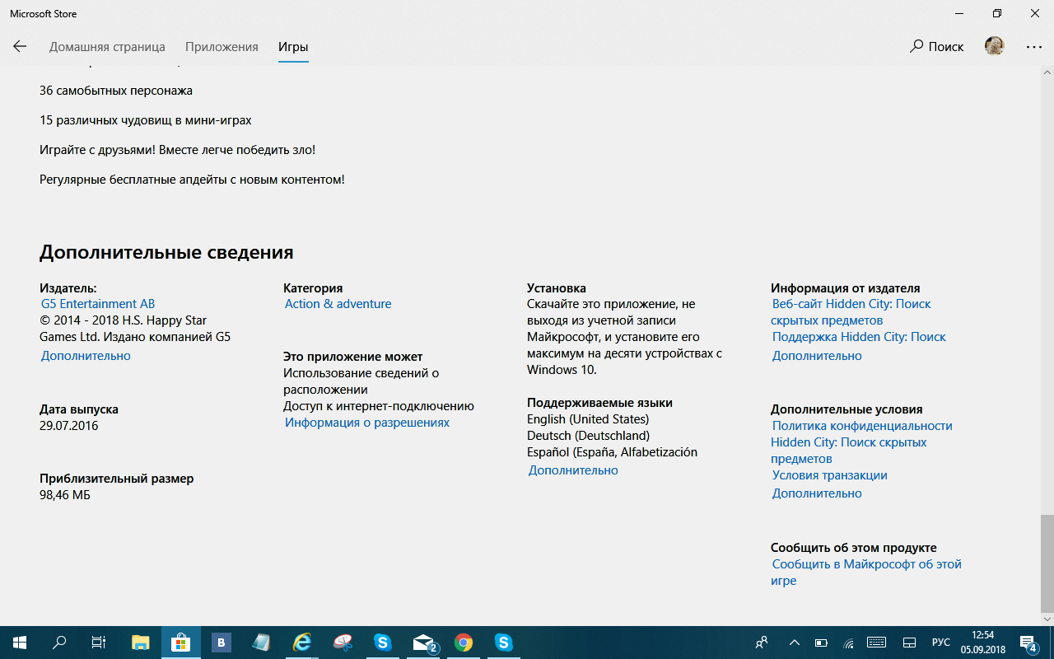This screenshot has width=1054, height=659.
Task: Open the VK app in taskbar
Action: tap(222, 643)
